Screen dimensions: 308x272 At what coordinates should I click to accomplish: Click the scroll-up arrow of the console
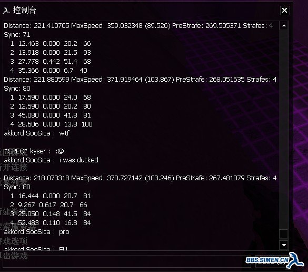tap(284, 26)
